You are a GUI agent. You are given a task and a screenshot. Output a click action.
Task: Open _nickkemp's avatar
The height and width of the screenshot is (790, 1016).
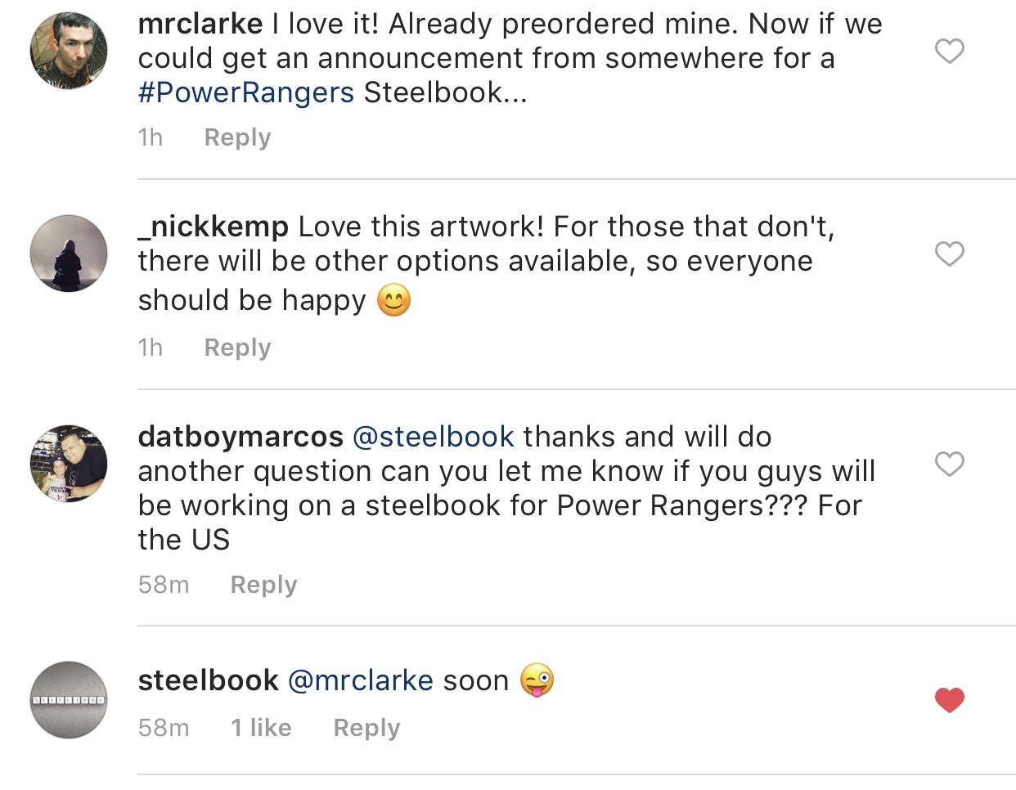pyautogui.click(x=69, y=254)
